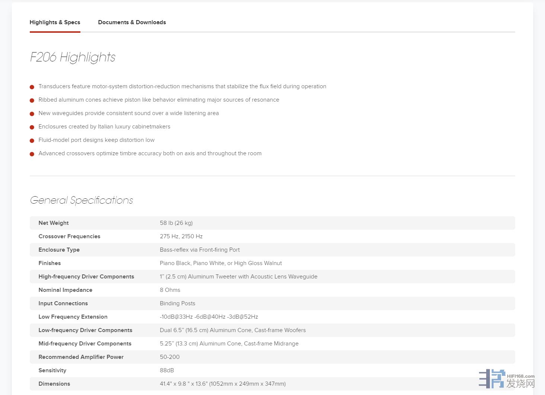Click the red bullet beside New waveguides
Viewport: 545px width, 395px height.
point(32,114)
